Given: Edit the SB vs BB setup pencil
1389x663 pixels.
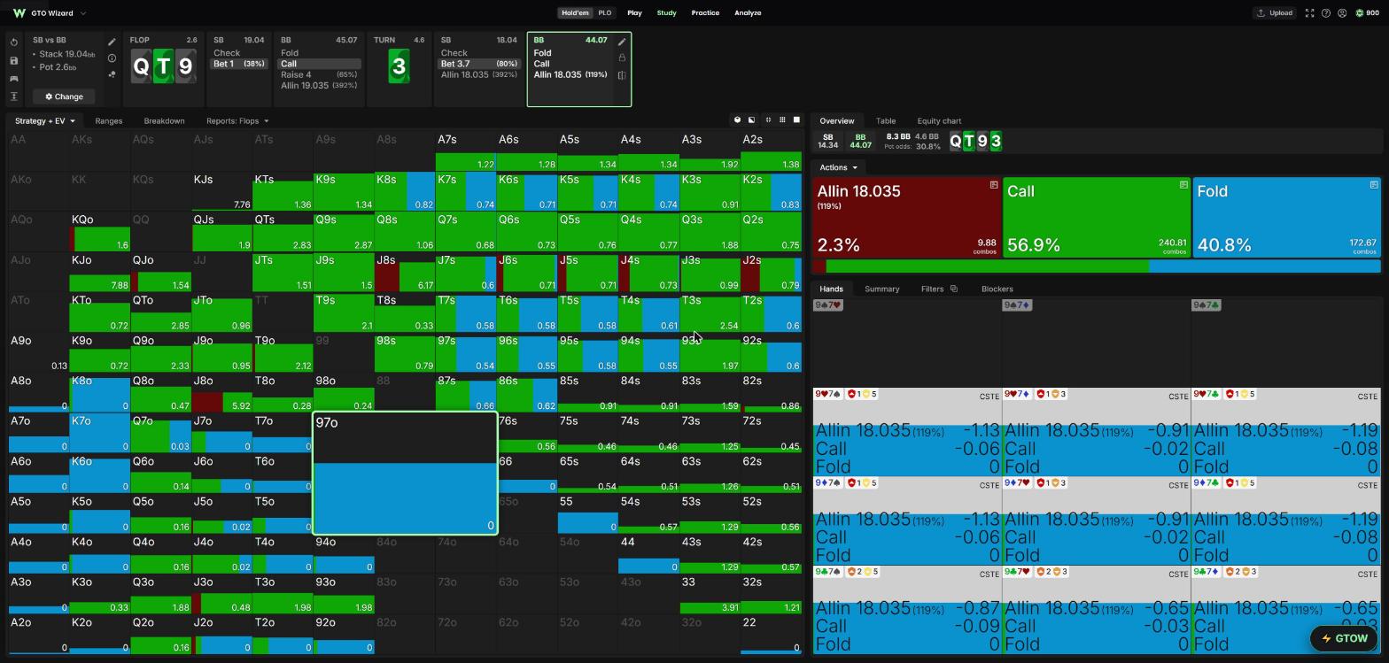Looking at the screenshot, I should click(x=112, y=42).
